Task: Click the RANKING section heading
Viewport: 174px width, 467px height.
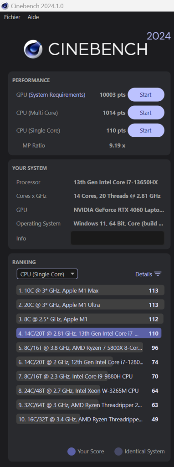Action: pos(24,262)
